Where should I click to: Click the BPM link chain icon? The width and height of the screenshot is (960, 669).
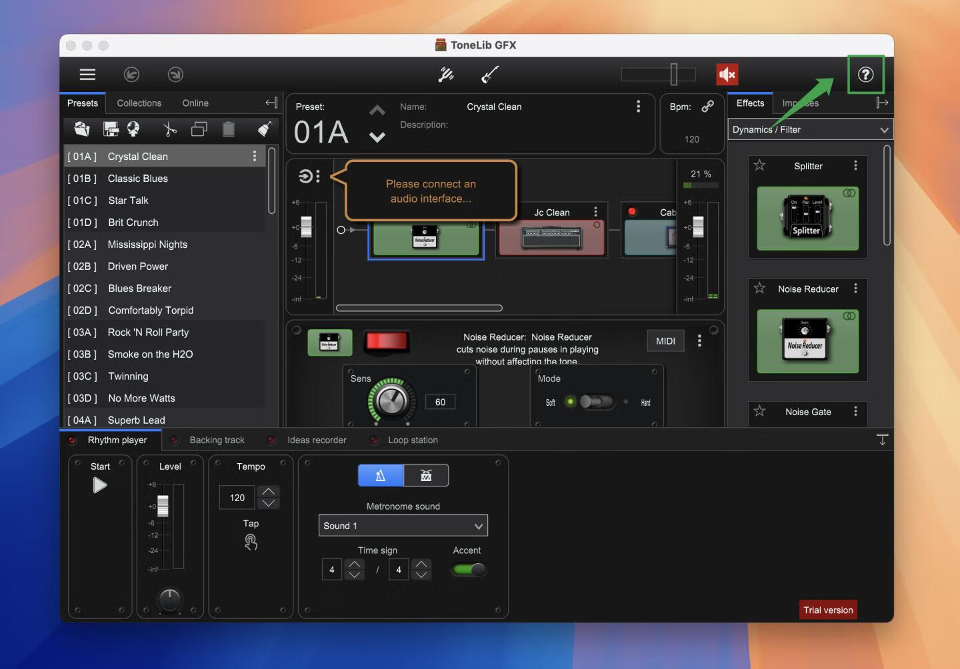[708, 106]
